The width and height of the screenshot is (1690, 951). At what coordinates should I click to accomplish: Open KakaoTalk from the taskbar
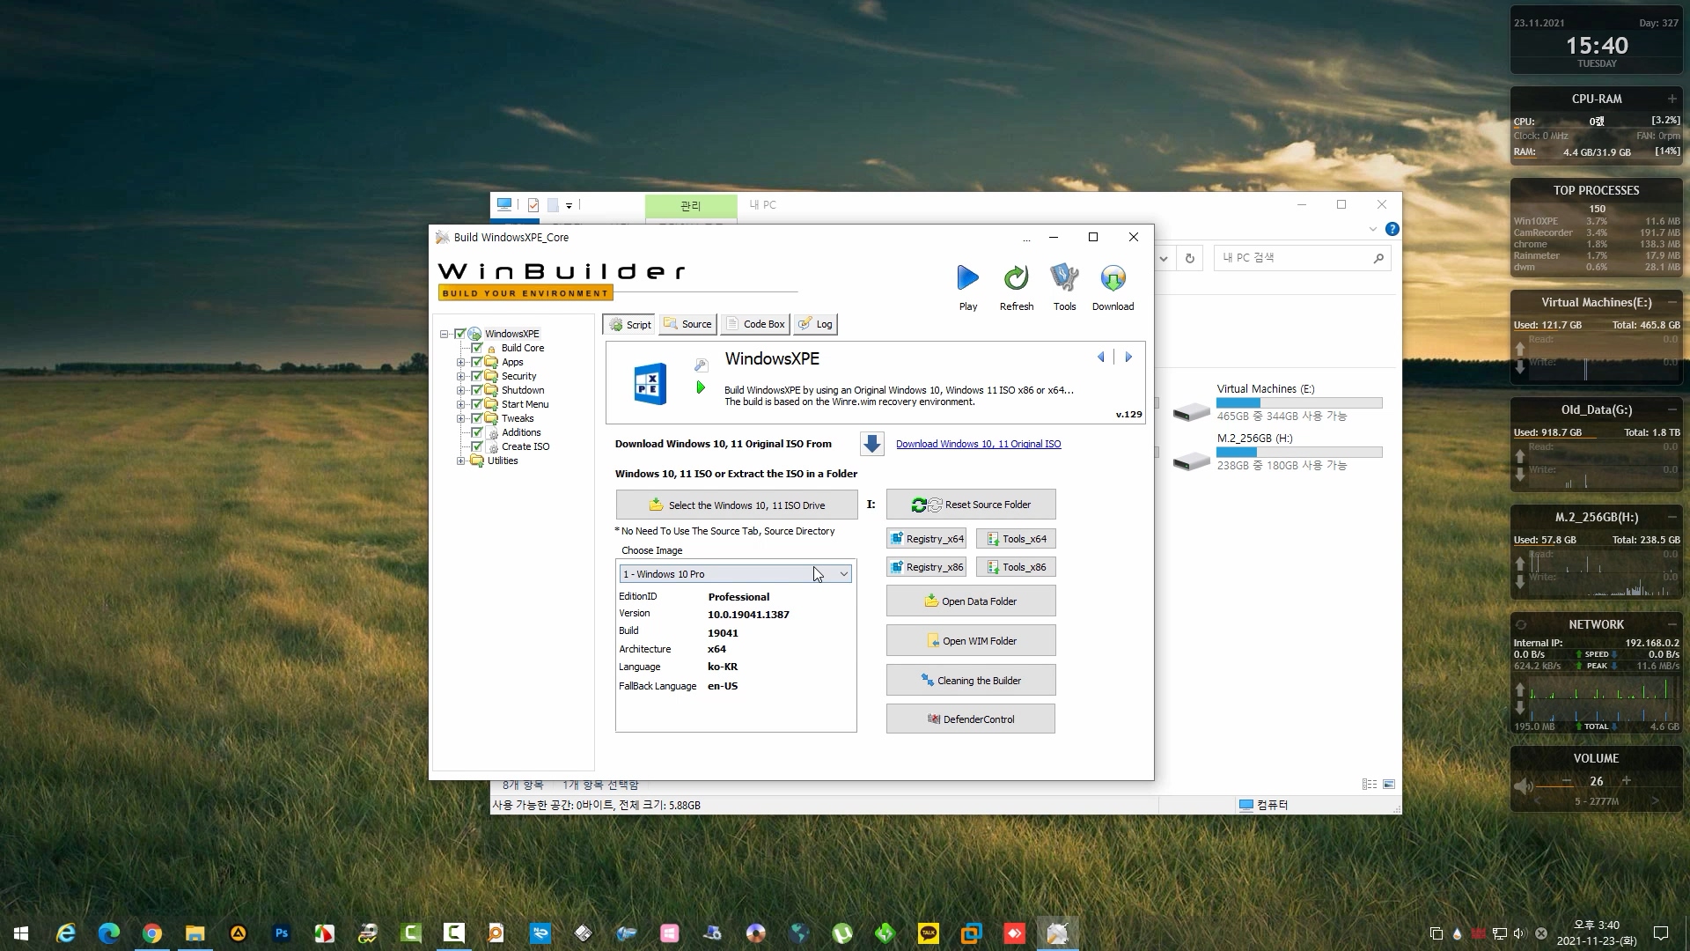click(929, 933)
